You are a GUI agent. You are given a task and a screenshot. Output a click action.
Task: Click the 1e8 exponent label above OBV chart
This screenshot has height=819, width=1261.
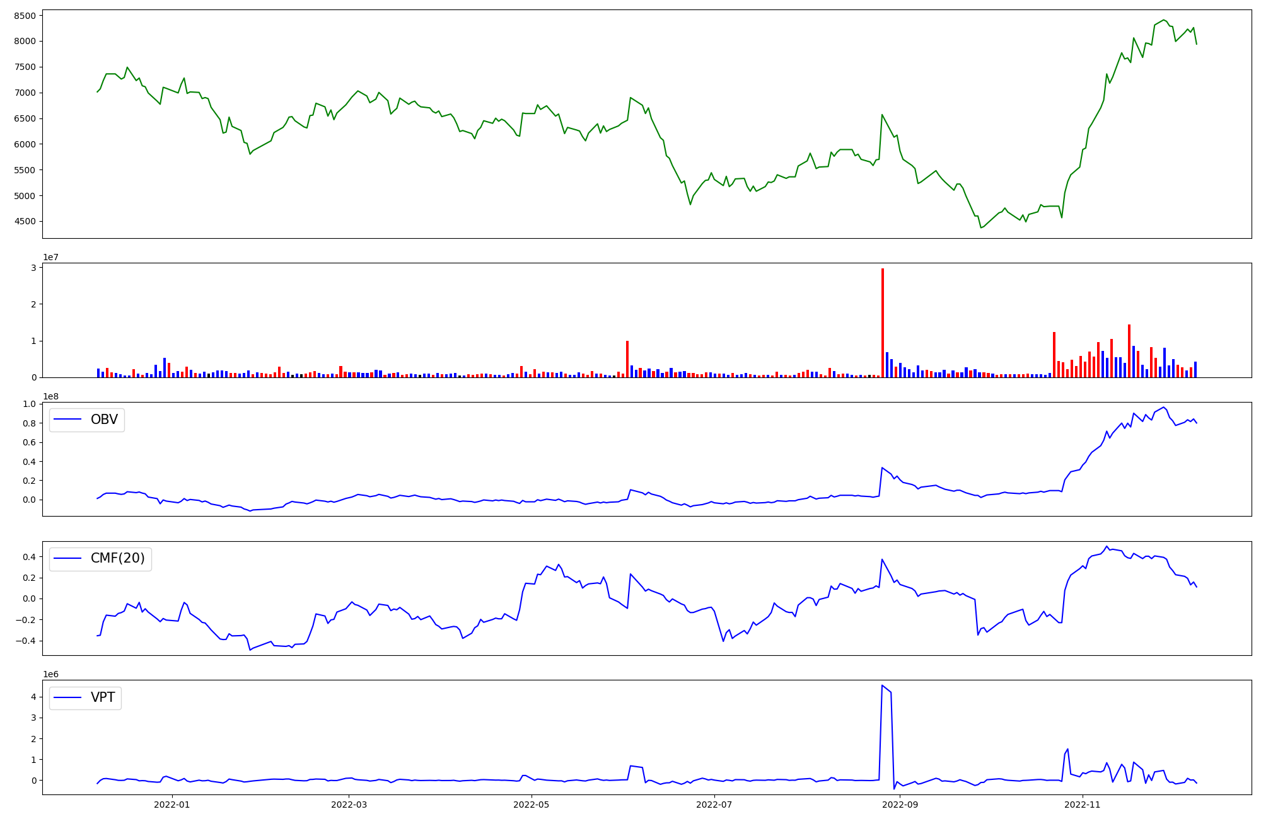coord(51,396)
